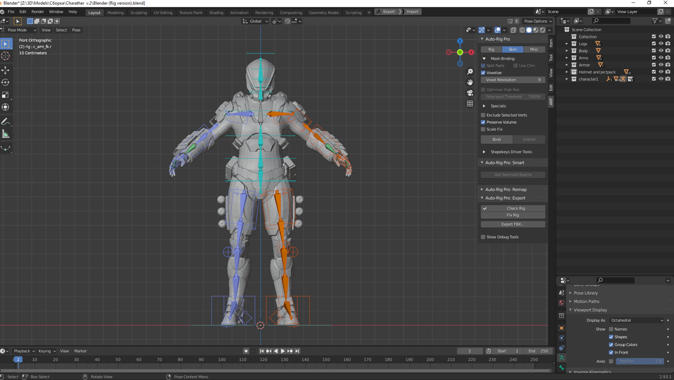This screenshot has height=380, width=674.
Task: Select the Move tool in the left toolbar
Action: tap(6, 70)
